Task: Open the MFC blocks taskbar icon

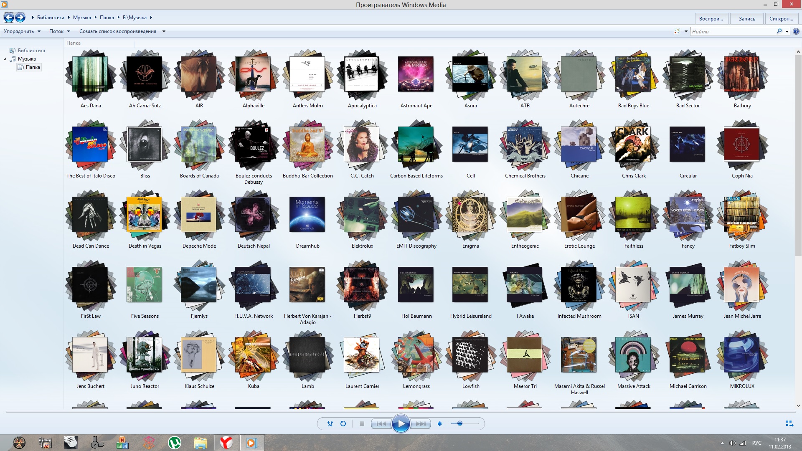Action: click(x=122, y=443)
